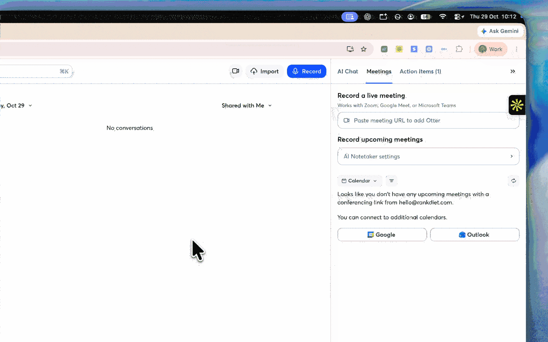Screen dimensions: 548x342
Task: Connect Google calendar
Action: (382, 235)
